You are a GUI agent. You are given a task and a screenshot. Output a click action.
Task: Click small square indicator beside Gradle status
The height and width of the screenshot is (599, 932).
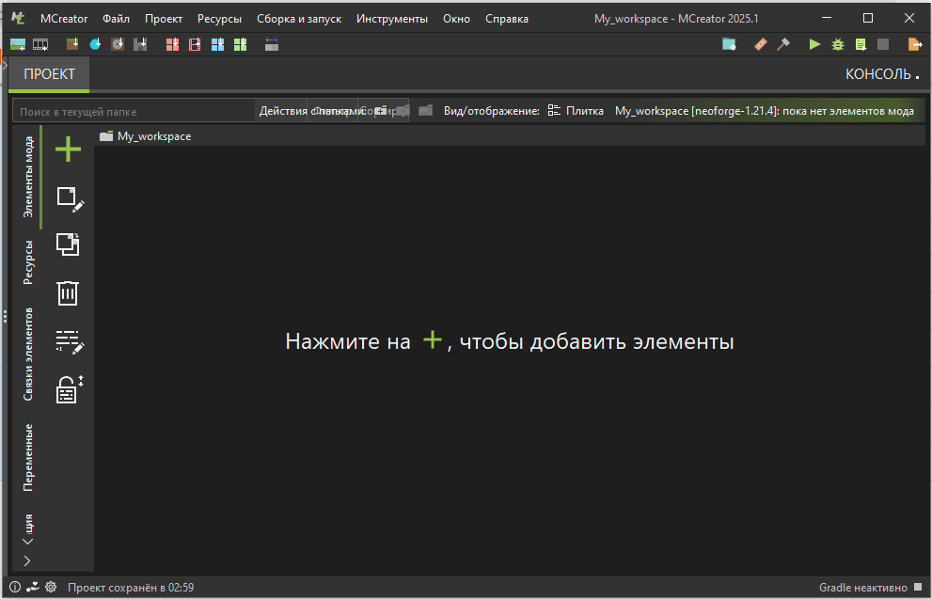click(918, 587)
